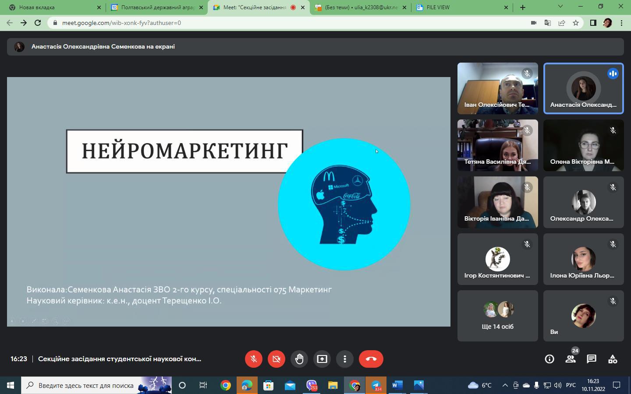This screenshot has width=631, height=394.
Task: Open Chrome three-dot menu
Action: pos(621,23)
